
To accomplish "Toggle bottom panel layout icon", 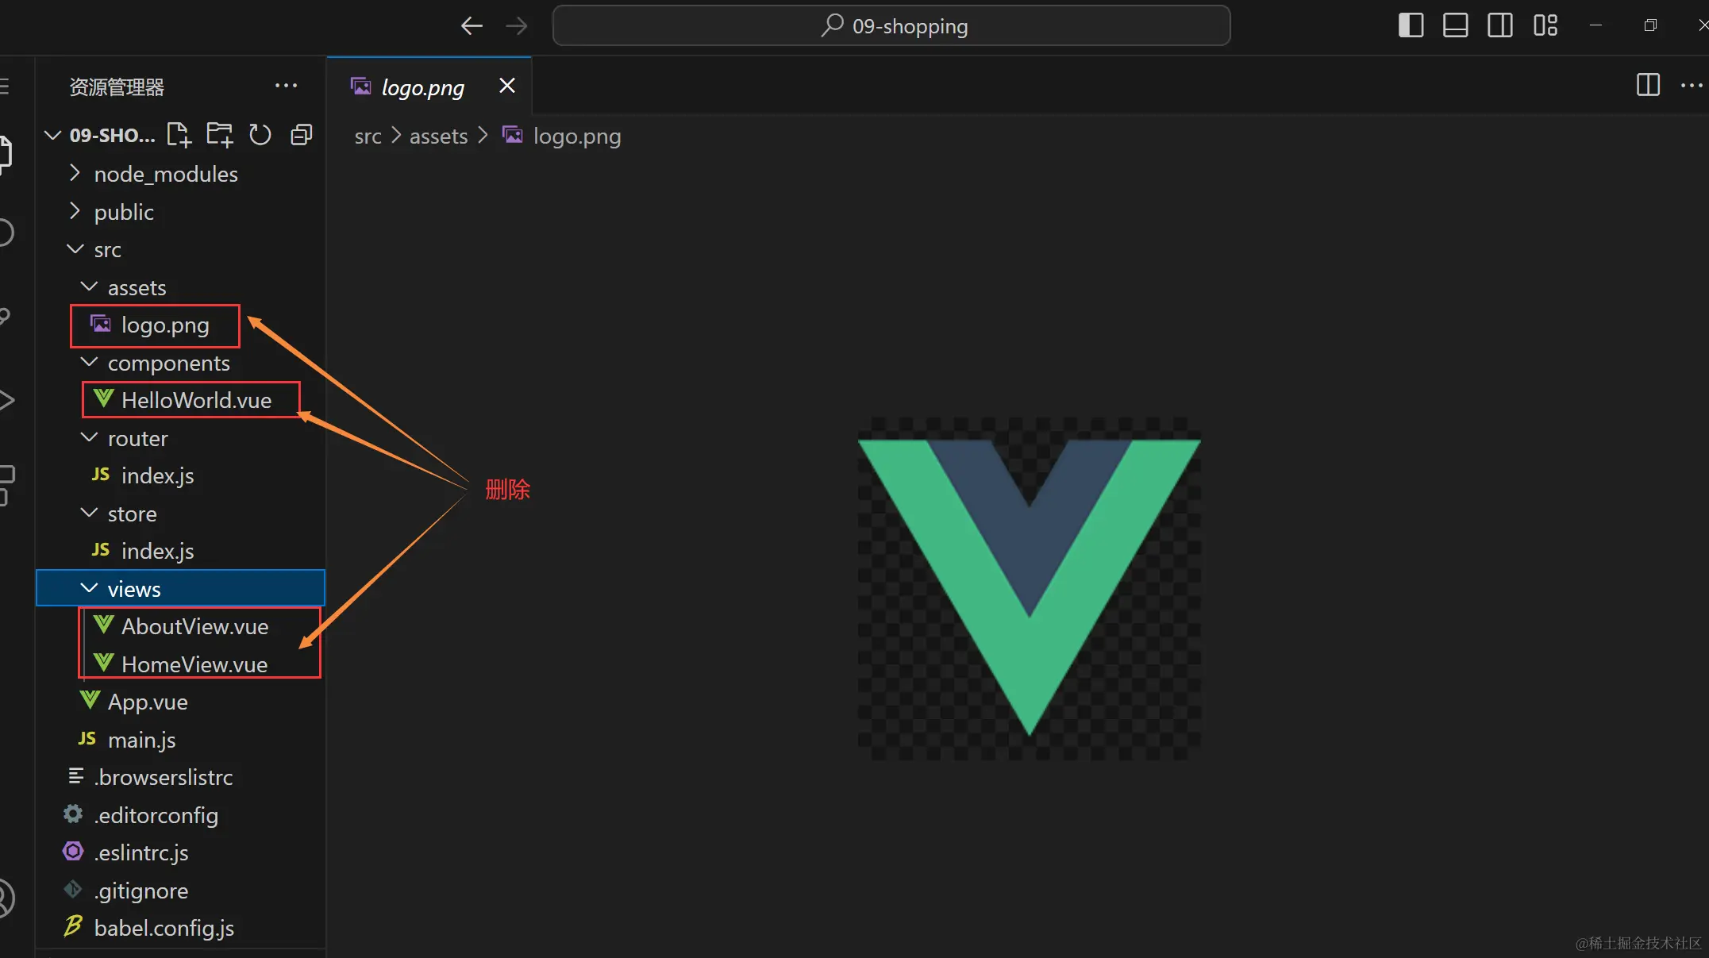I will pyautogui.click(x=1455, y=25).
